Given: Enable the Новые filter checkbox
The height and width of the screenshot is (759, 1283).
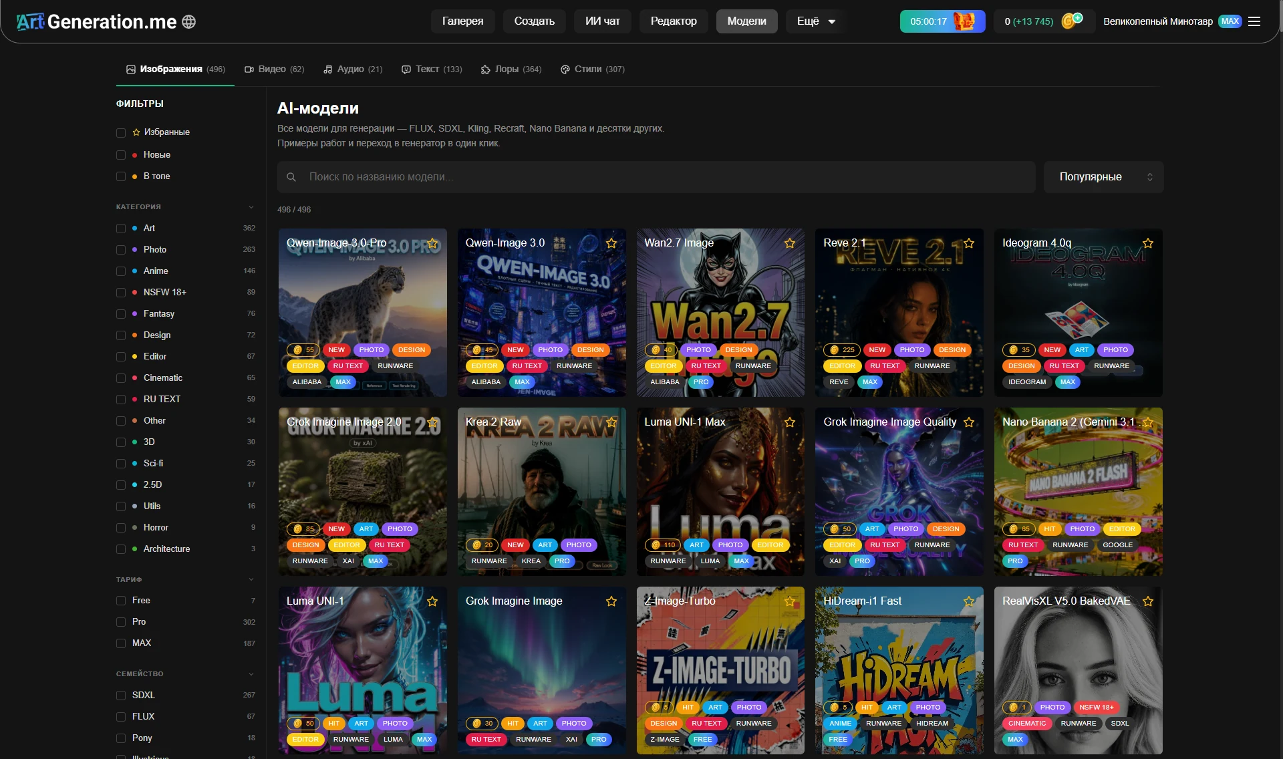Looking at the screenshot, I should coord(121,155).
